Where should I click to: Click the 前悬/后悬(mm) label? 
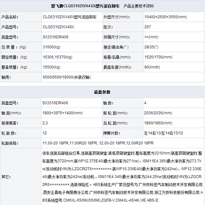click(x=117, y=57)
